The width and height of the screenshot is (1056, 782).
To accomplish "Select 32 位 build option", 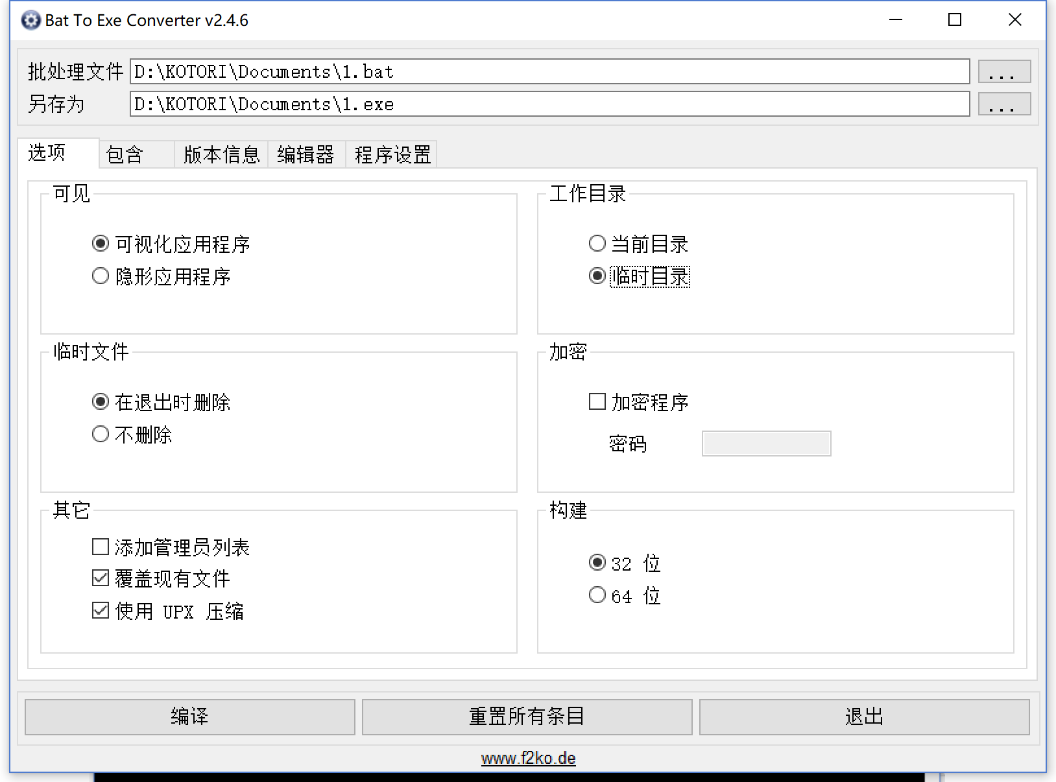I will pyautogui.click(x=625, y=563).
